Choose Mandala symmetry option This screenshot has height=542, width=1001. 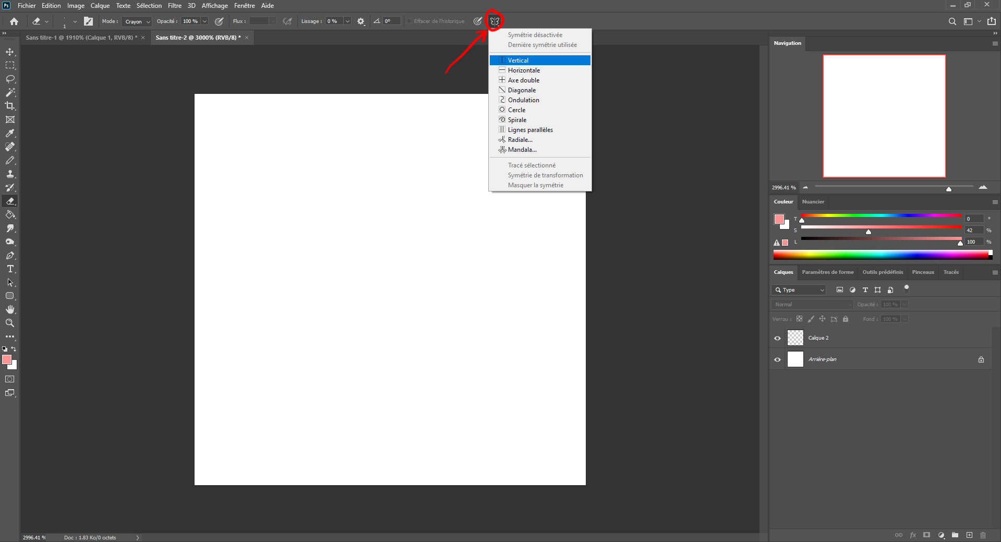[x=522, y=150]
